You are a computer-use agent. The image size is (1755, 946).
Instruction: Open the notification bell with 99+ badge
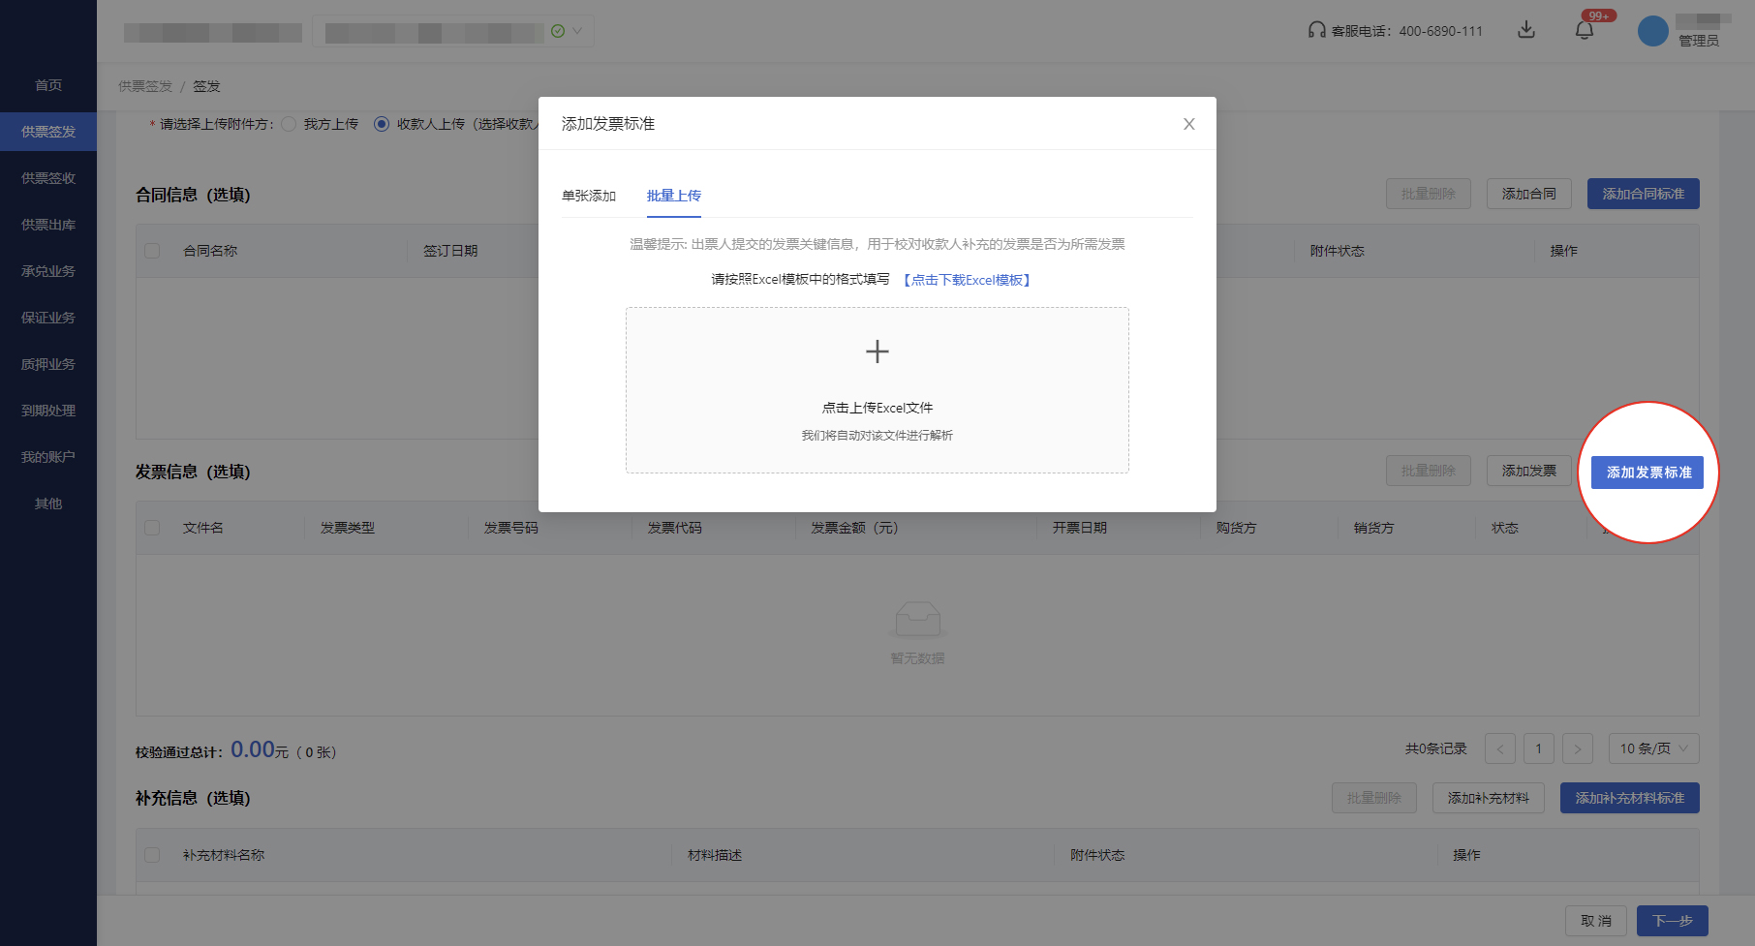1586,30
